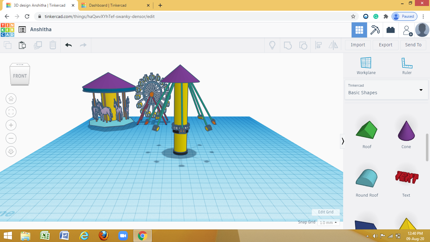Click the Mirror (flip) tool icon

pos(333,45)
